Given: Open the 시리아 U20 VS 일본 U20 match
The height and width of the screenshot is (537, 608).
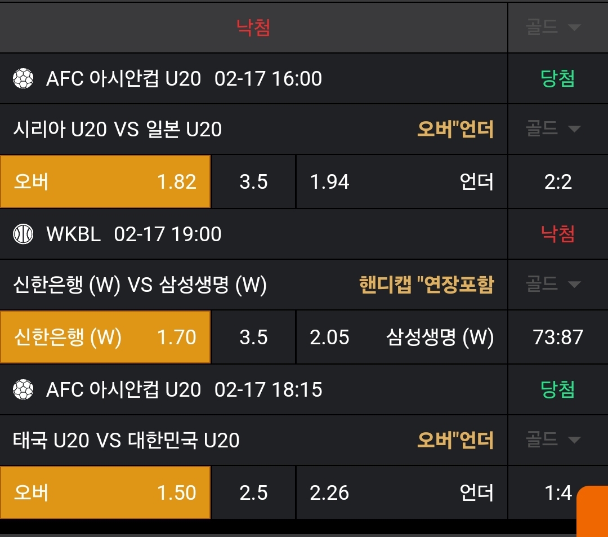Looking at the screenshot, I should (x=118, y=130).
